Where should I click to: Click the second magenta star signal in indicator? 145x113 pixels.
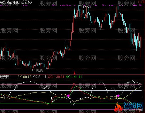118,96
